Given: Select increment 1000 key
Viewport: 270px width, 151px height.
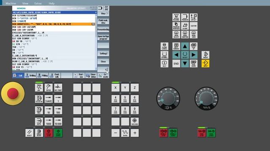Looking at the screenshot, I should [49, 122].
